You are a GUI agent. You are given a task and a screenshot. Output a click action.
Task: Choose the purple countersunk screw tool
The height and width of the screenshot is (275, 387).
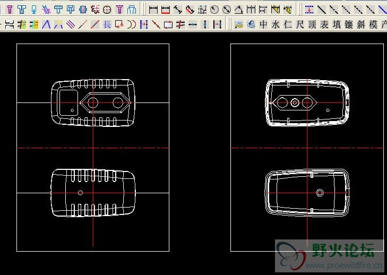(119, 10)
